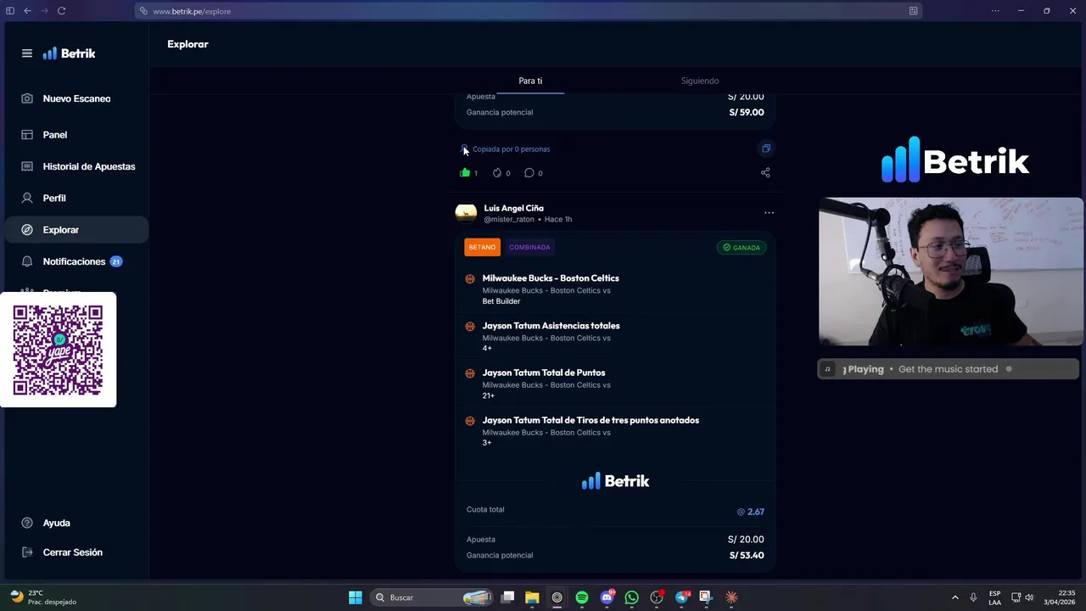Screen dimensions: 1086x611
Task: Open the Windows Start menu
Action: [355, 597]
